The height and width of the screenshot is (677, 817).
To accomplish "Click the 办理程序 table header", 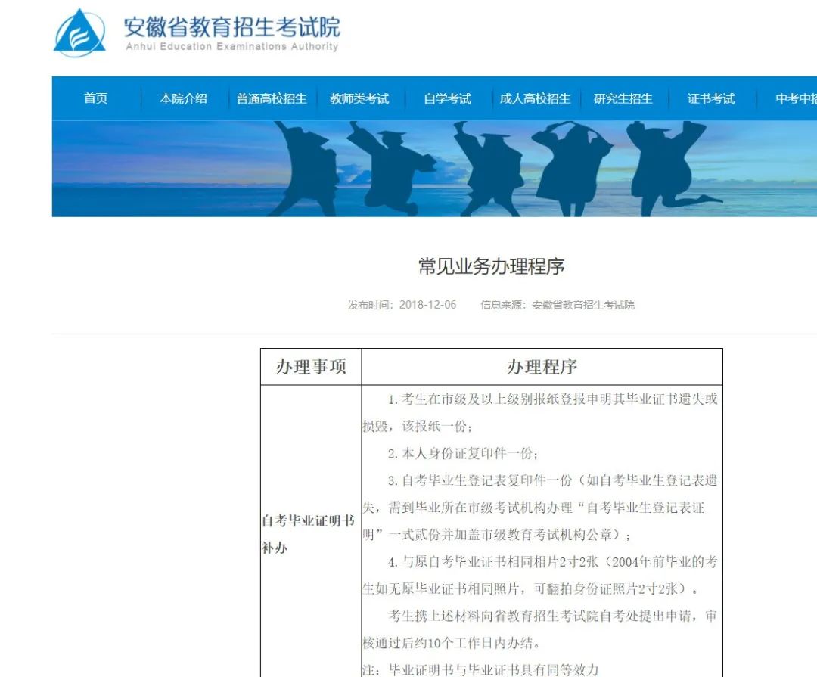I will (542, 367).
